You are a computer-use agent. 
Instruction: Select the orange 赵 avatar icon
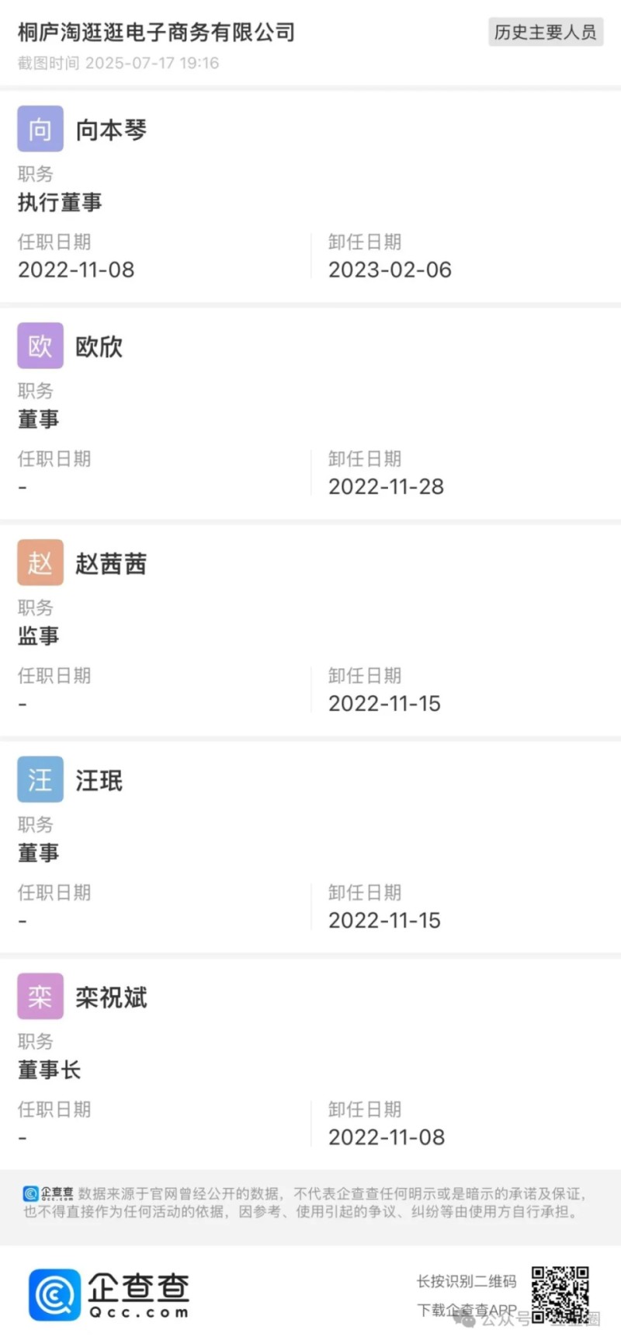(x=40, y=562)
